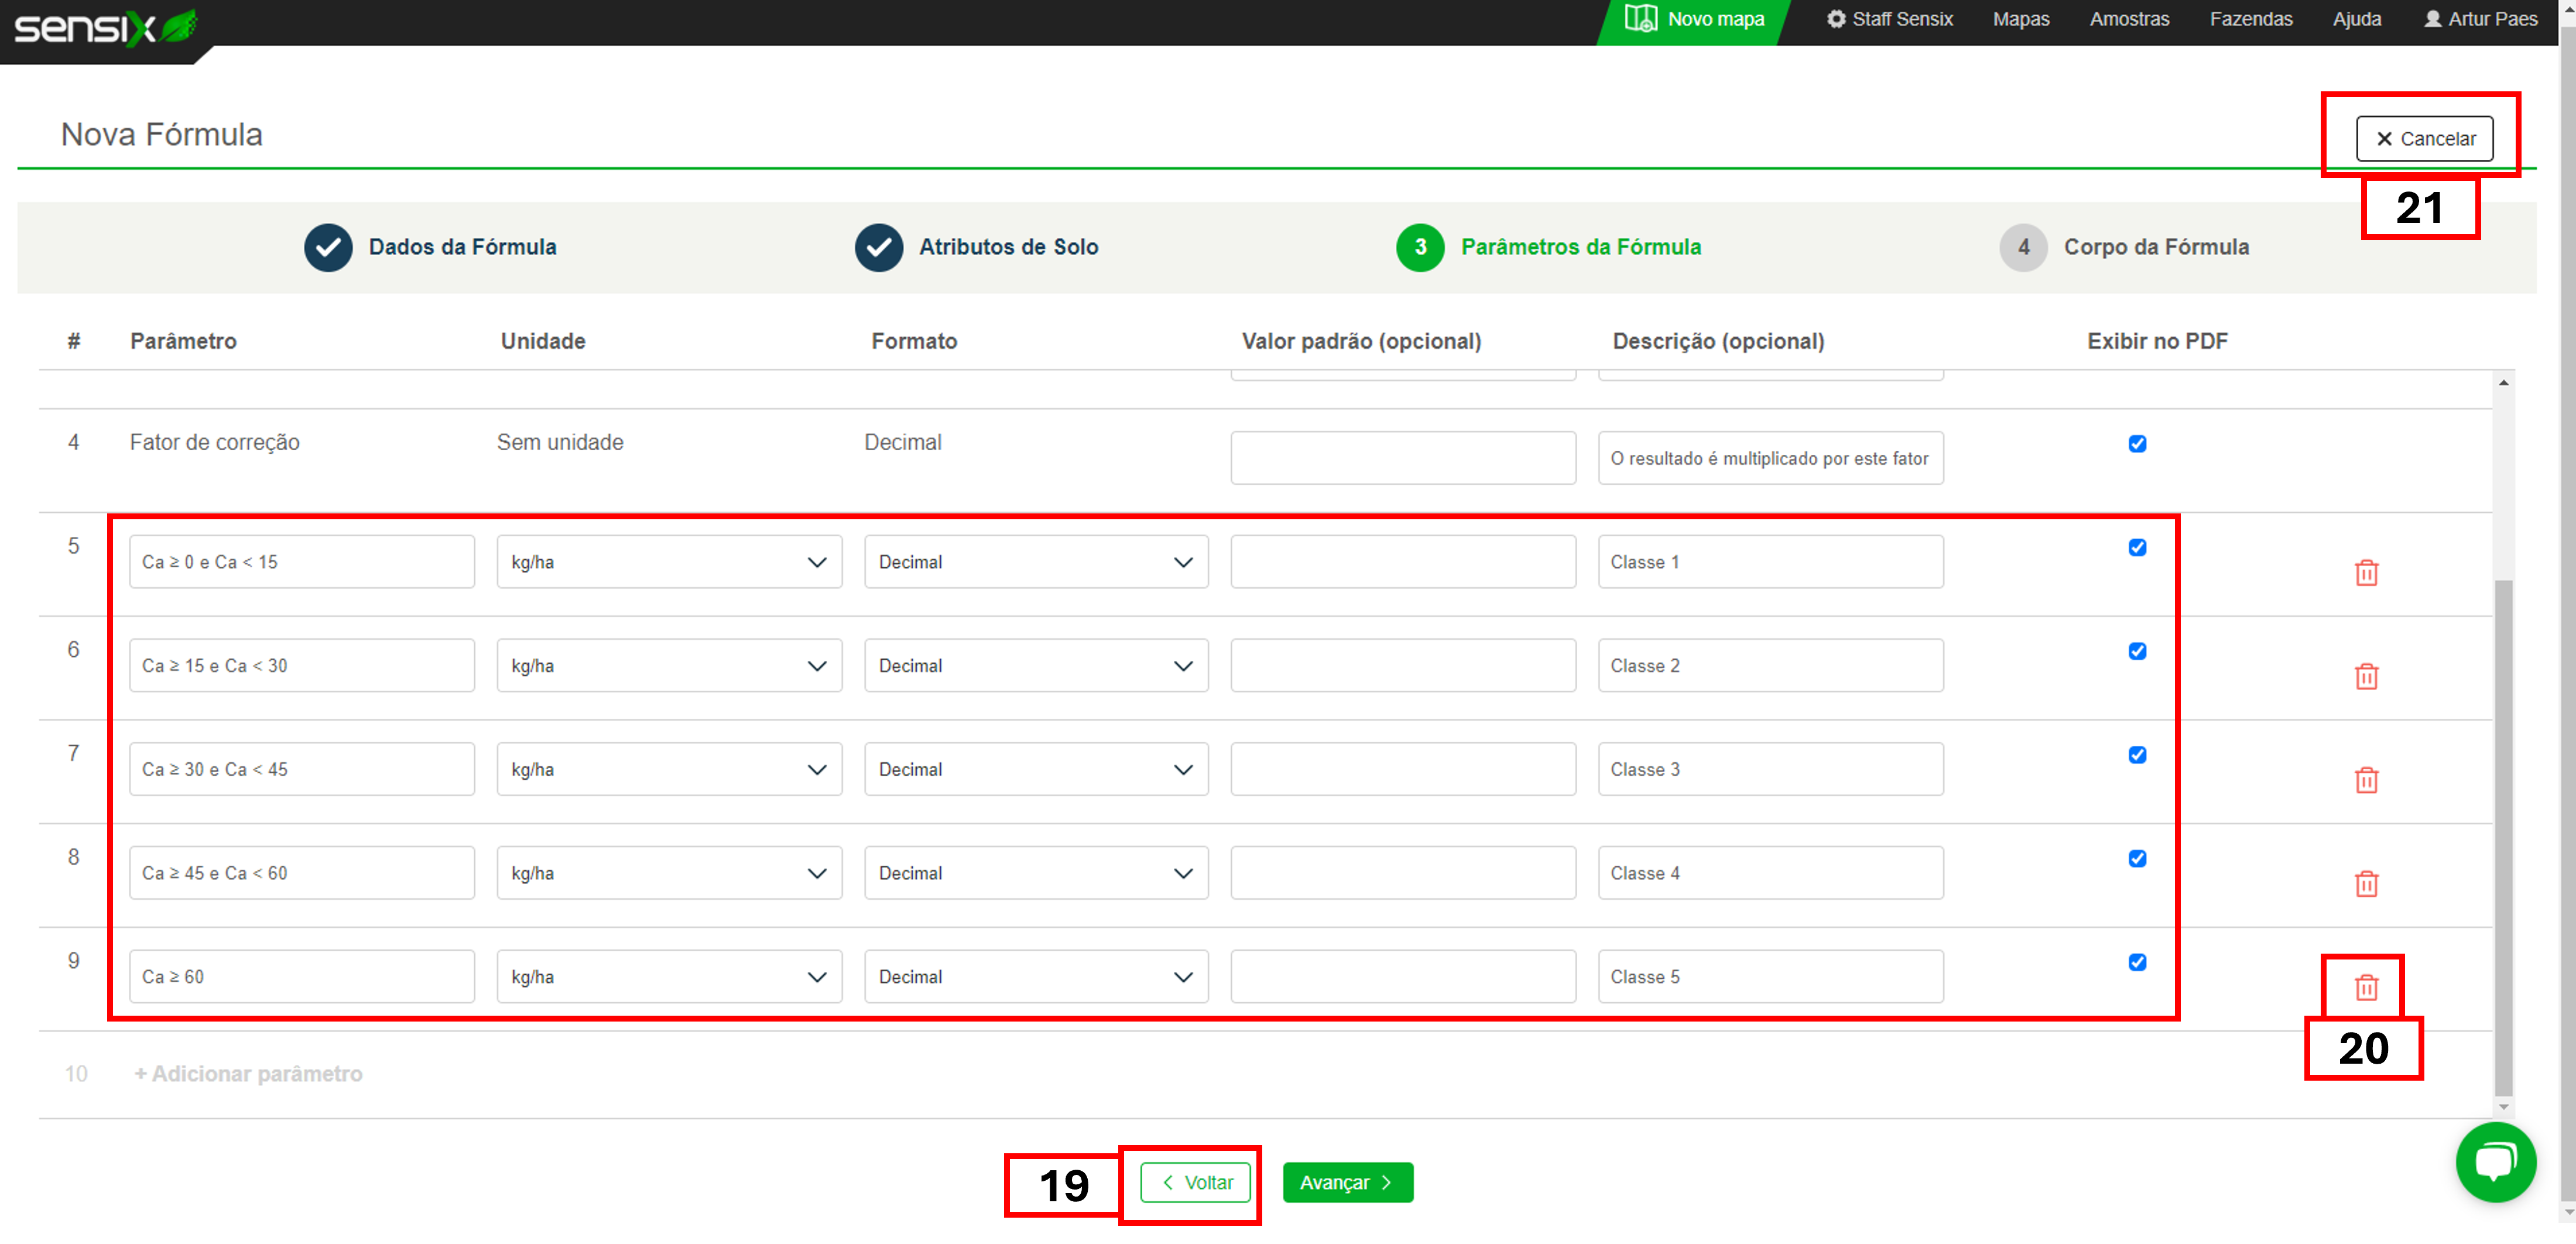
Task: Click the Sensix logo
Action: click(105, 27)
